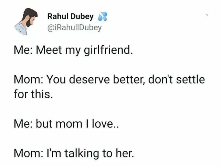The image size is (221, 166).
Task: Click the word 'her.' at the tweet end
Action: 125,153
